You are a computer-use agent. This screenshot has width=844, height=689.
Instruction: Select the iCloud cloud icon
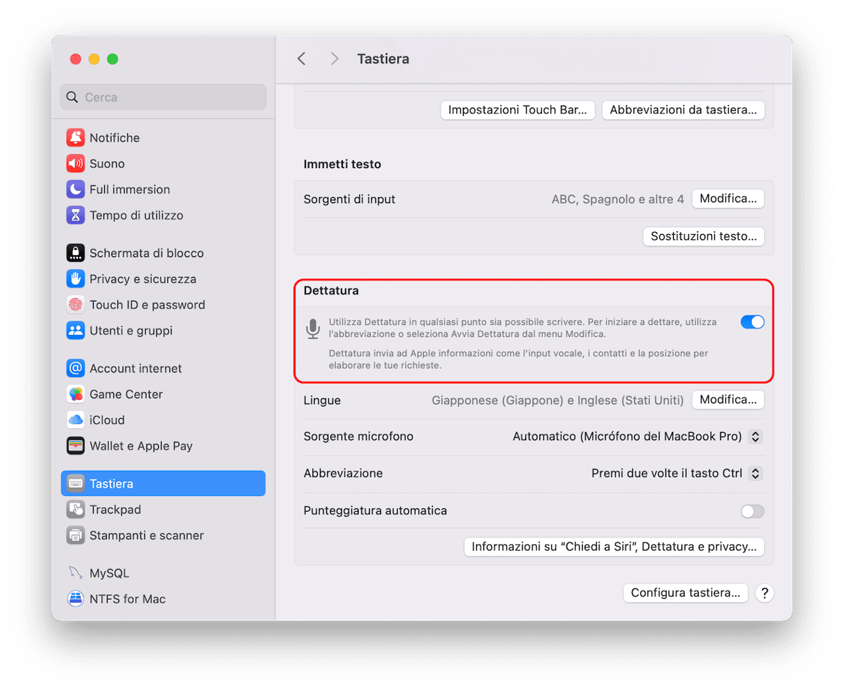[x=75, y=420]
